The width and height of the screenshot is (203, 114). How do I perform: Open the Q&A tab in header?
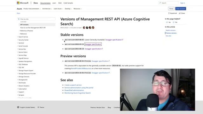[x=60, y=3]
